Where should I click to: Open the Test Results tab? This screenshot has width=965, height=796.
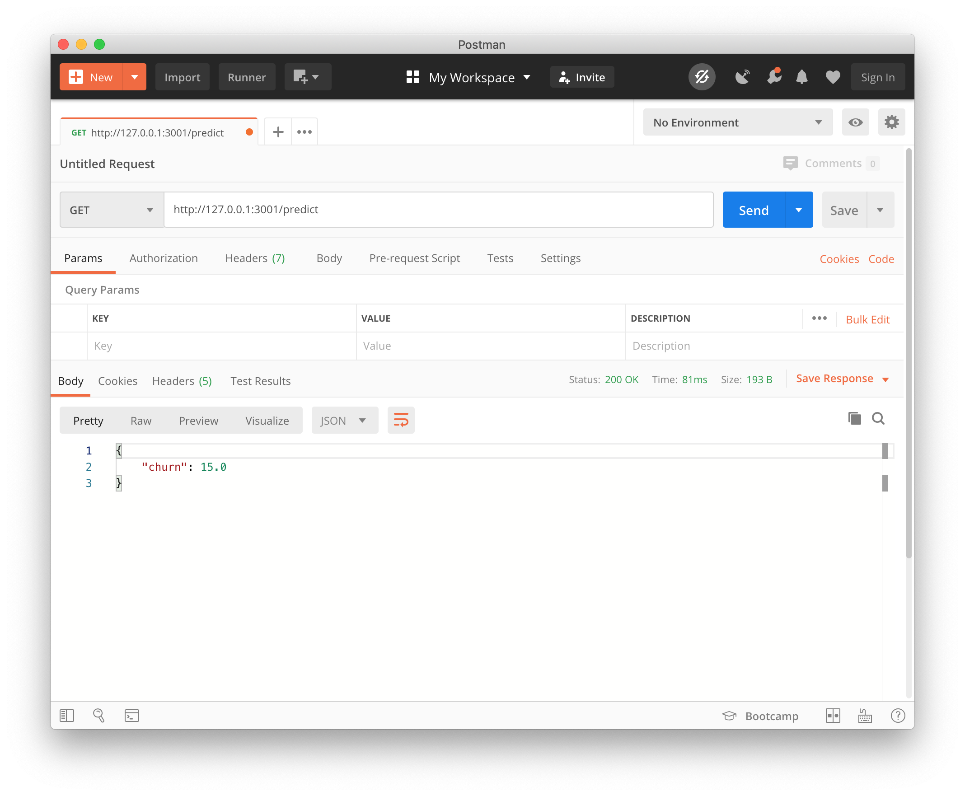point(260,381)
